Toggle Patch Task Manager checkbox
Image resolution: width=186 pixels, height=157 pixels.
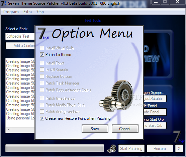[42, 83]
